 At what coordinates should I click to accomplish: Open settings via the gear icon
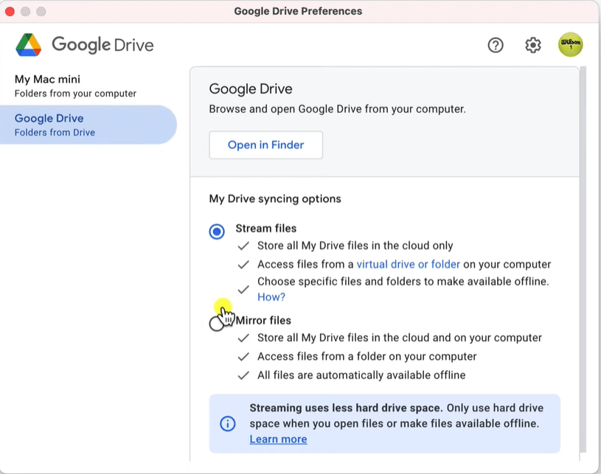pyautogui.click(x=532, y=45)
